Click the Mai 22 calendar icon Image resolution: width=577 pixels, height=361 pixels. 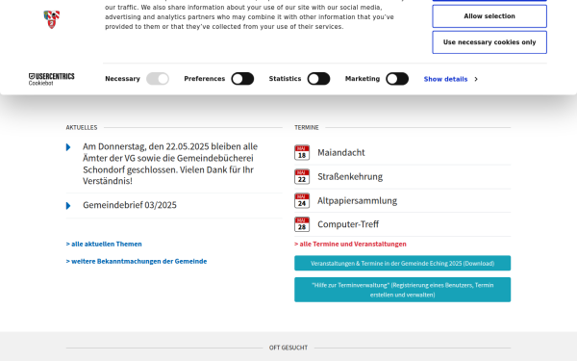[x=302, y=176]
